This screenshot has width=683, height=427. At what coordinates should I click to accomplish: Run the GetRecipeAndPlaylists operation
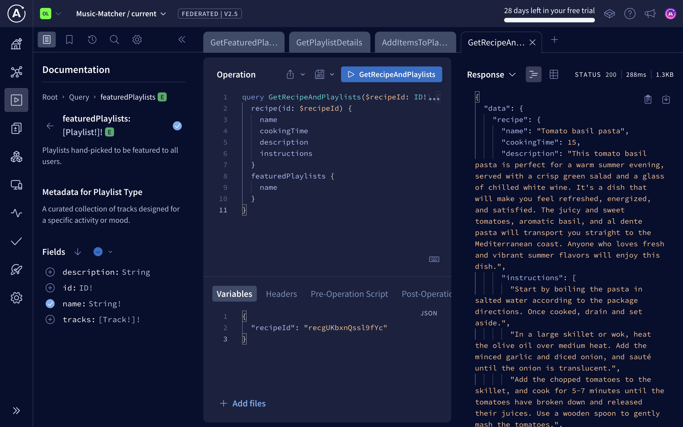(391, 74)
